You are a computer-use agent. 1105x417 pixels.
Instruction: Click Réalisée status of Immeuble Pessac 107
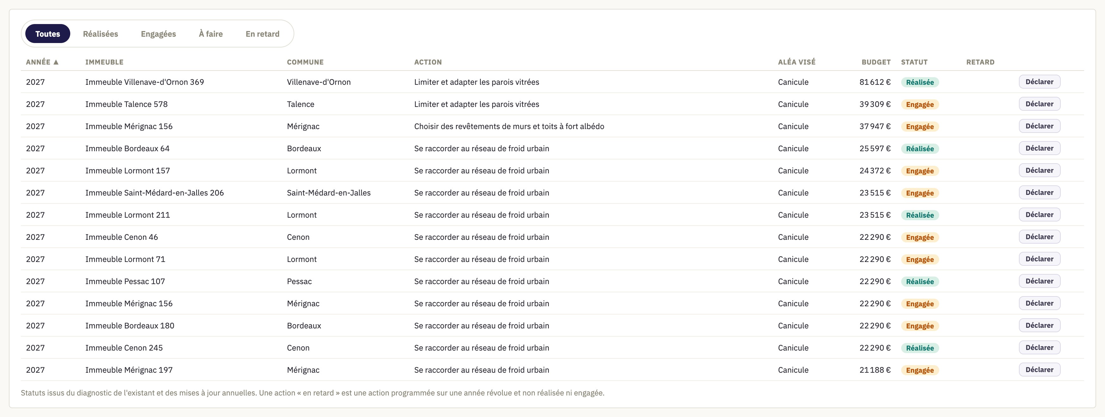tap(920, 282)
